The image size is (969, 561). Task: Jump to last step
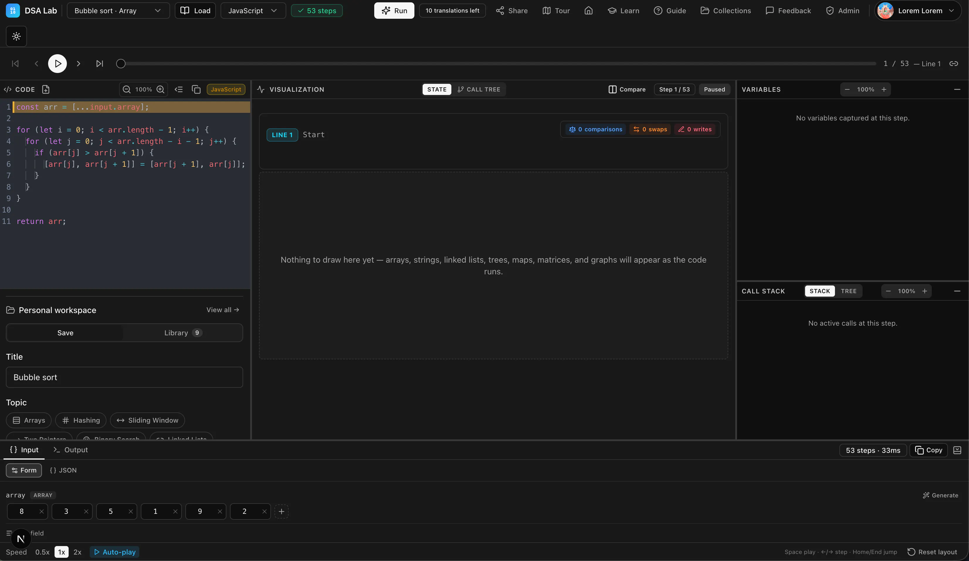pyautogui.click(x=100, y=64)
